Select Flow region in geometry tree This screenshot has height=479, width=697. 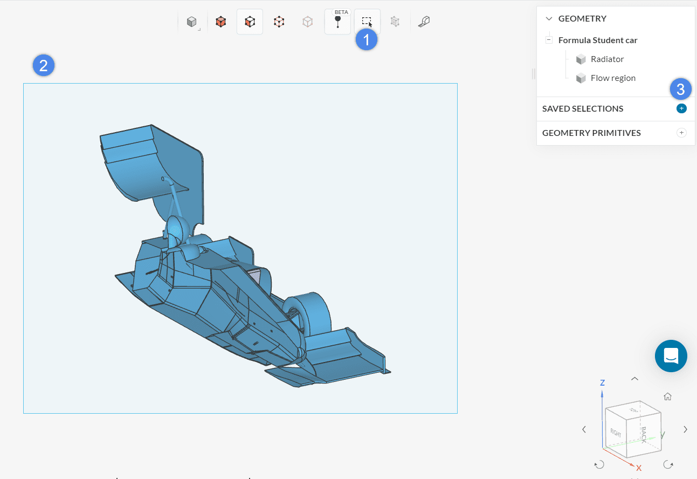tap(613, 78)
